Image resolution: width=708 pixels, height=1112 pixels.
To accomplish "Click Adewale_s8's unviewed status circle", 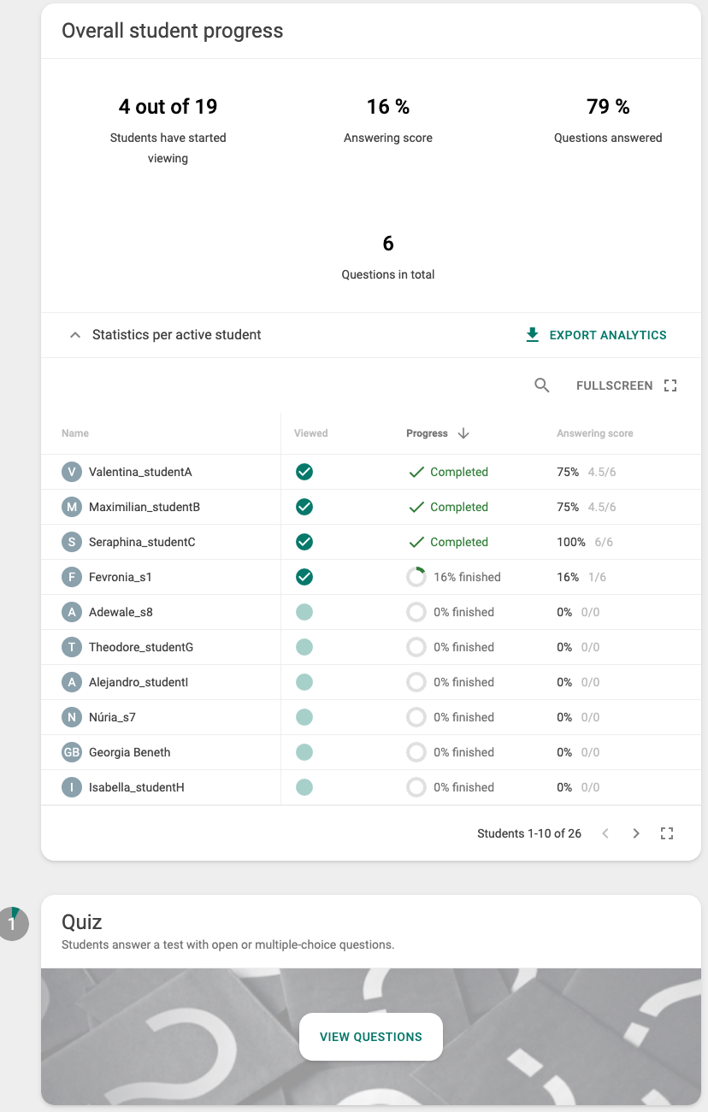I will pos(304,612).
